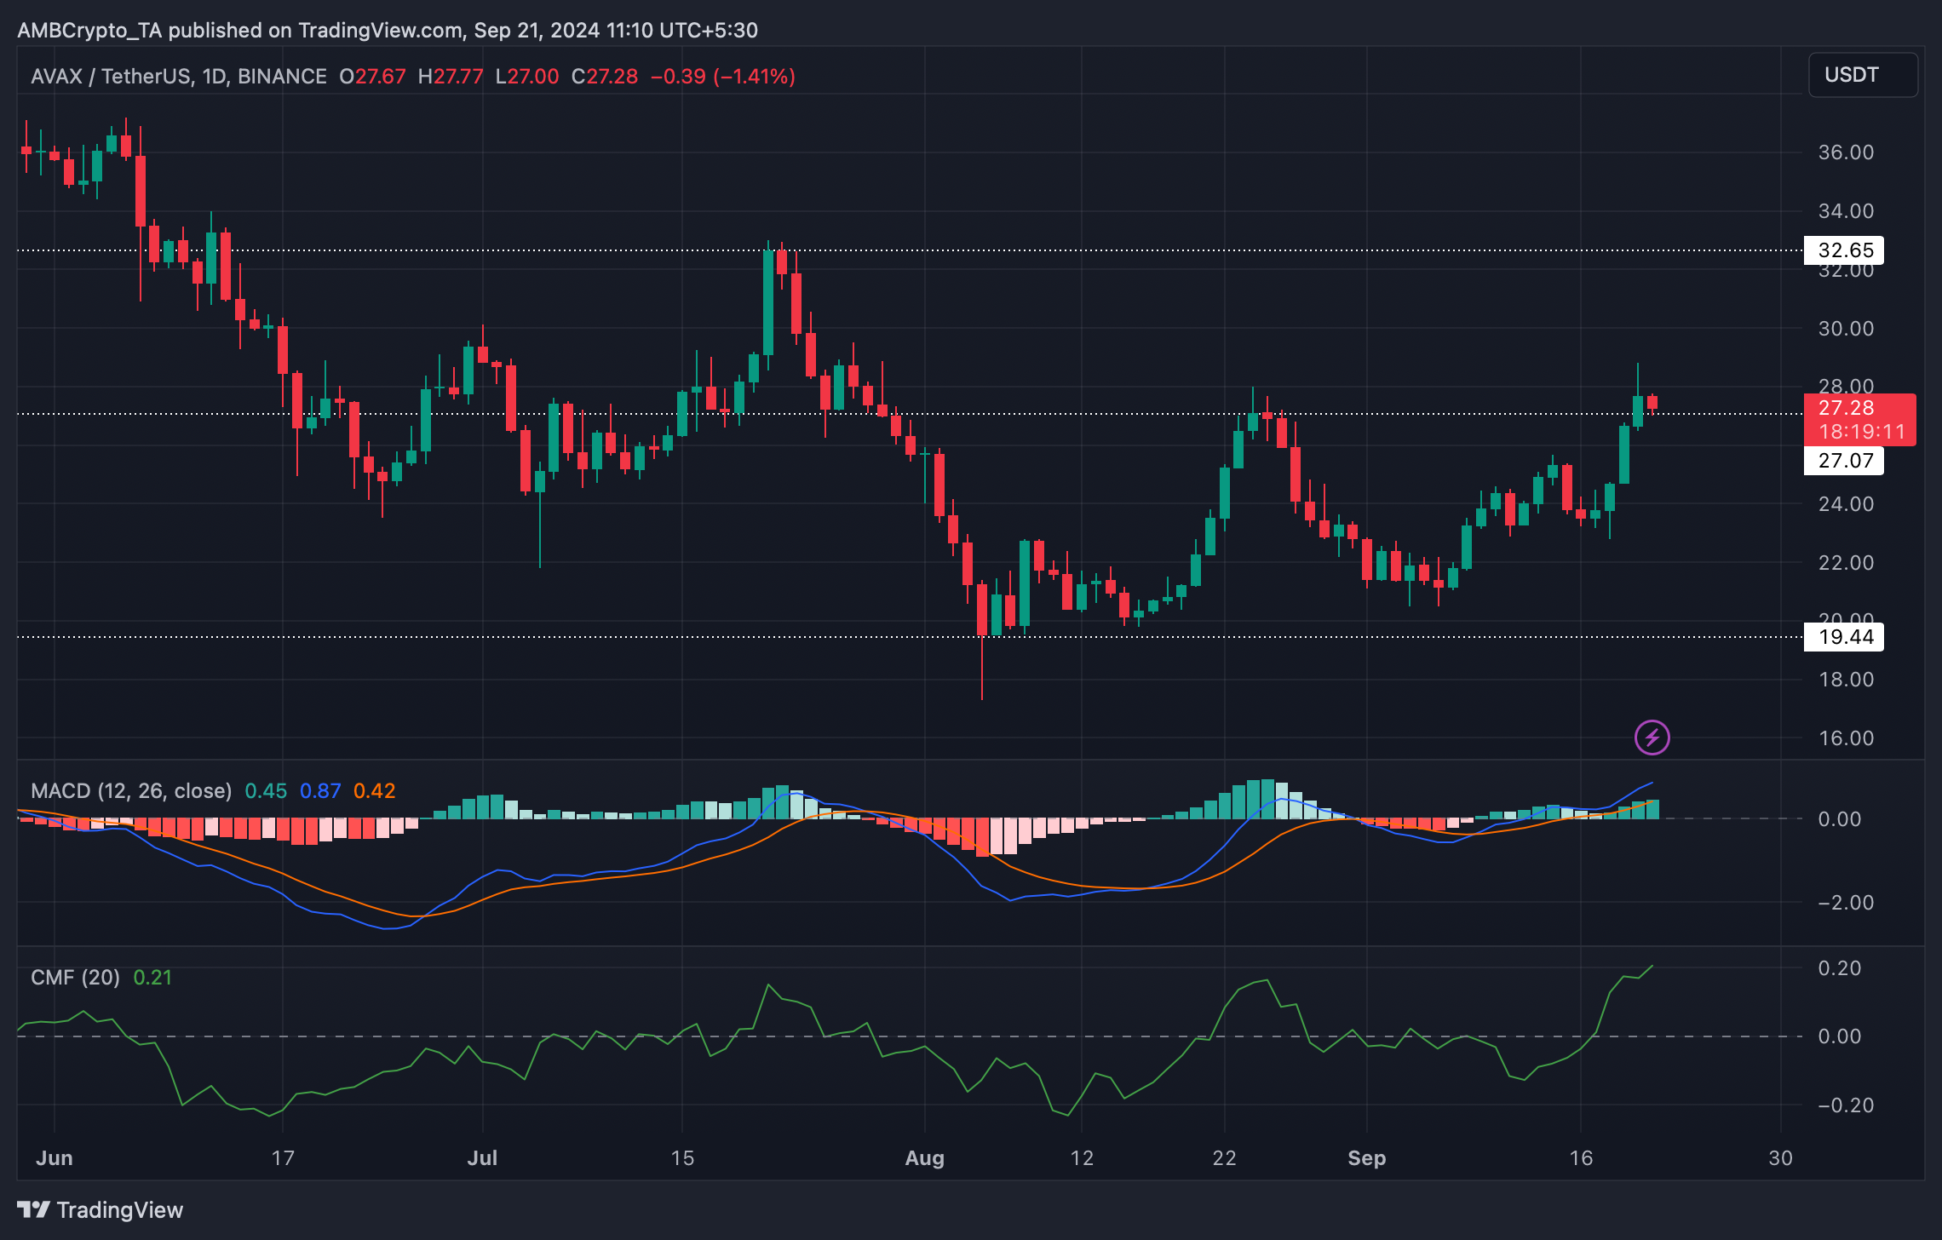Click the 19.44 price level label
Viewport: 1942px width, 1240px height.
click(1845, 637)
